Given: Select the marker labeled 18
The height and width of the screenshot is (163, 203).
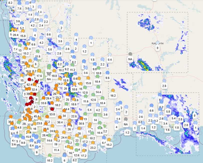Looking at the screenshot, I should tap(35, 124).
